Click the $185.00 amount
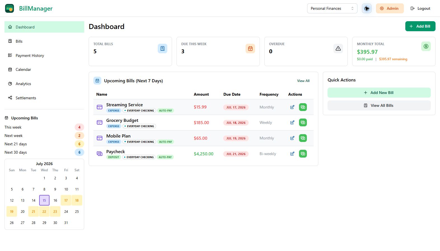 201,122
